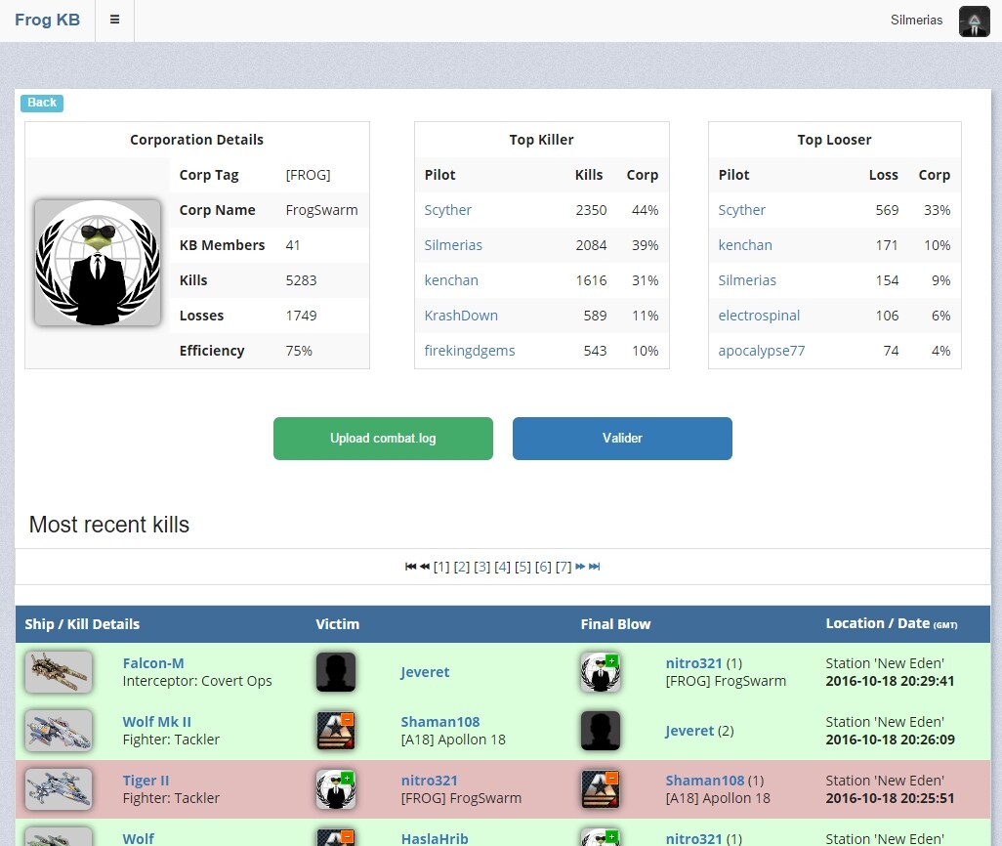Viewport: 1002px width, 846px height.
Task: Click nitro321's final blow corp icon
Action: coord(600,672)
